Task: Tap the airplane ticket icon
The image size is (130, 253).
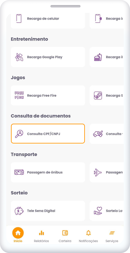Action: click(x=98, y=172)
